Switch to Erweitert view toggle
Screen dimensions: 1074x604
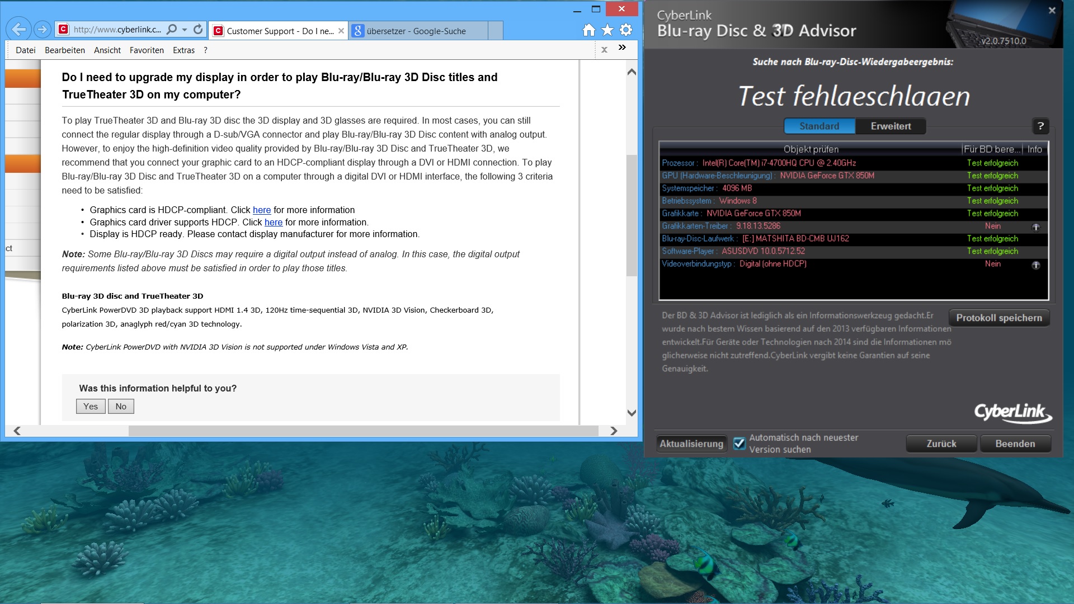coord(891,126)
